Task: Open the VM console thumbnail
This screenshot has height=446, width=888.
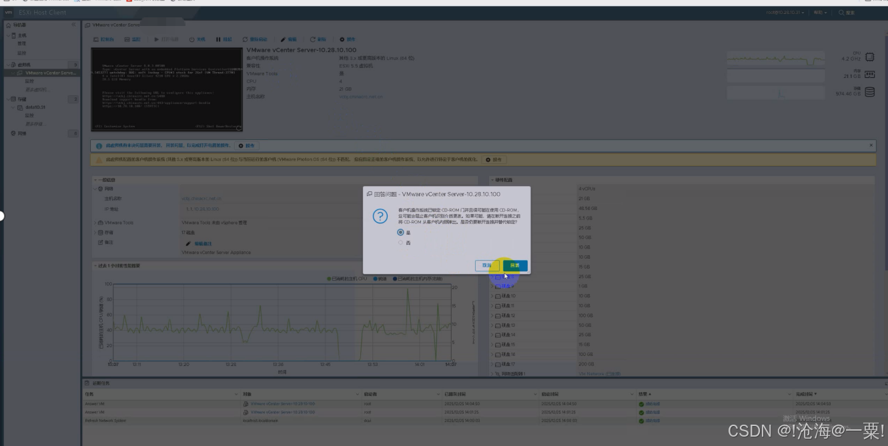Action: point(167,89)
